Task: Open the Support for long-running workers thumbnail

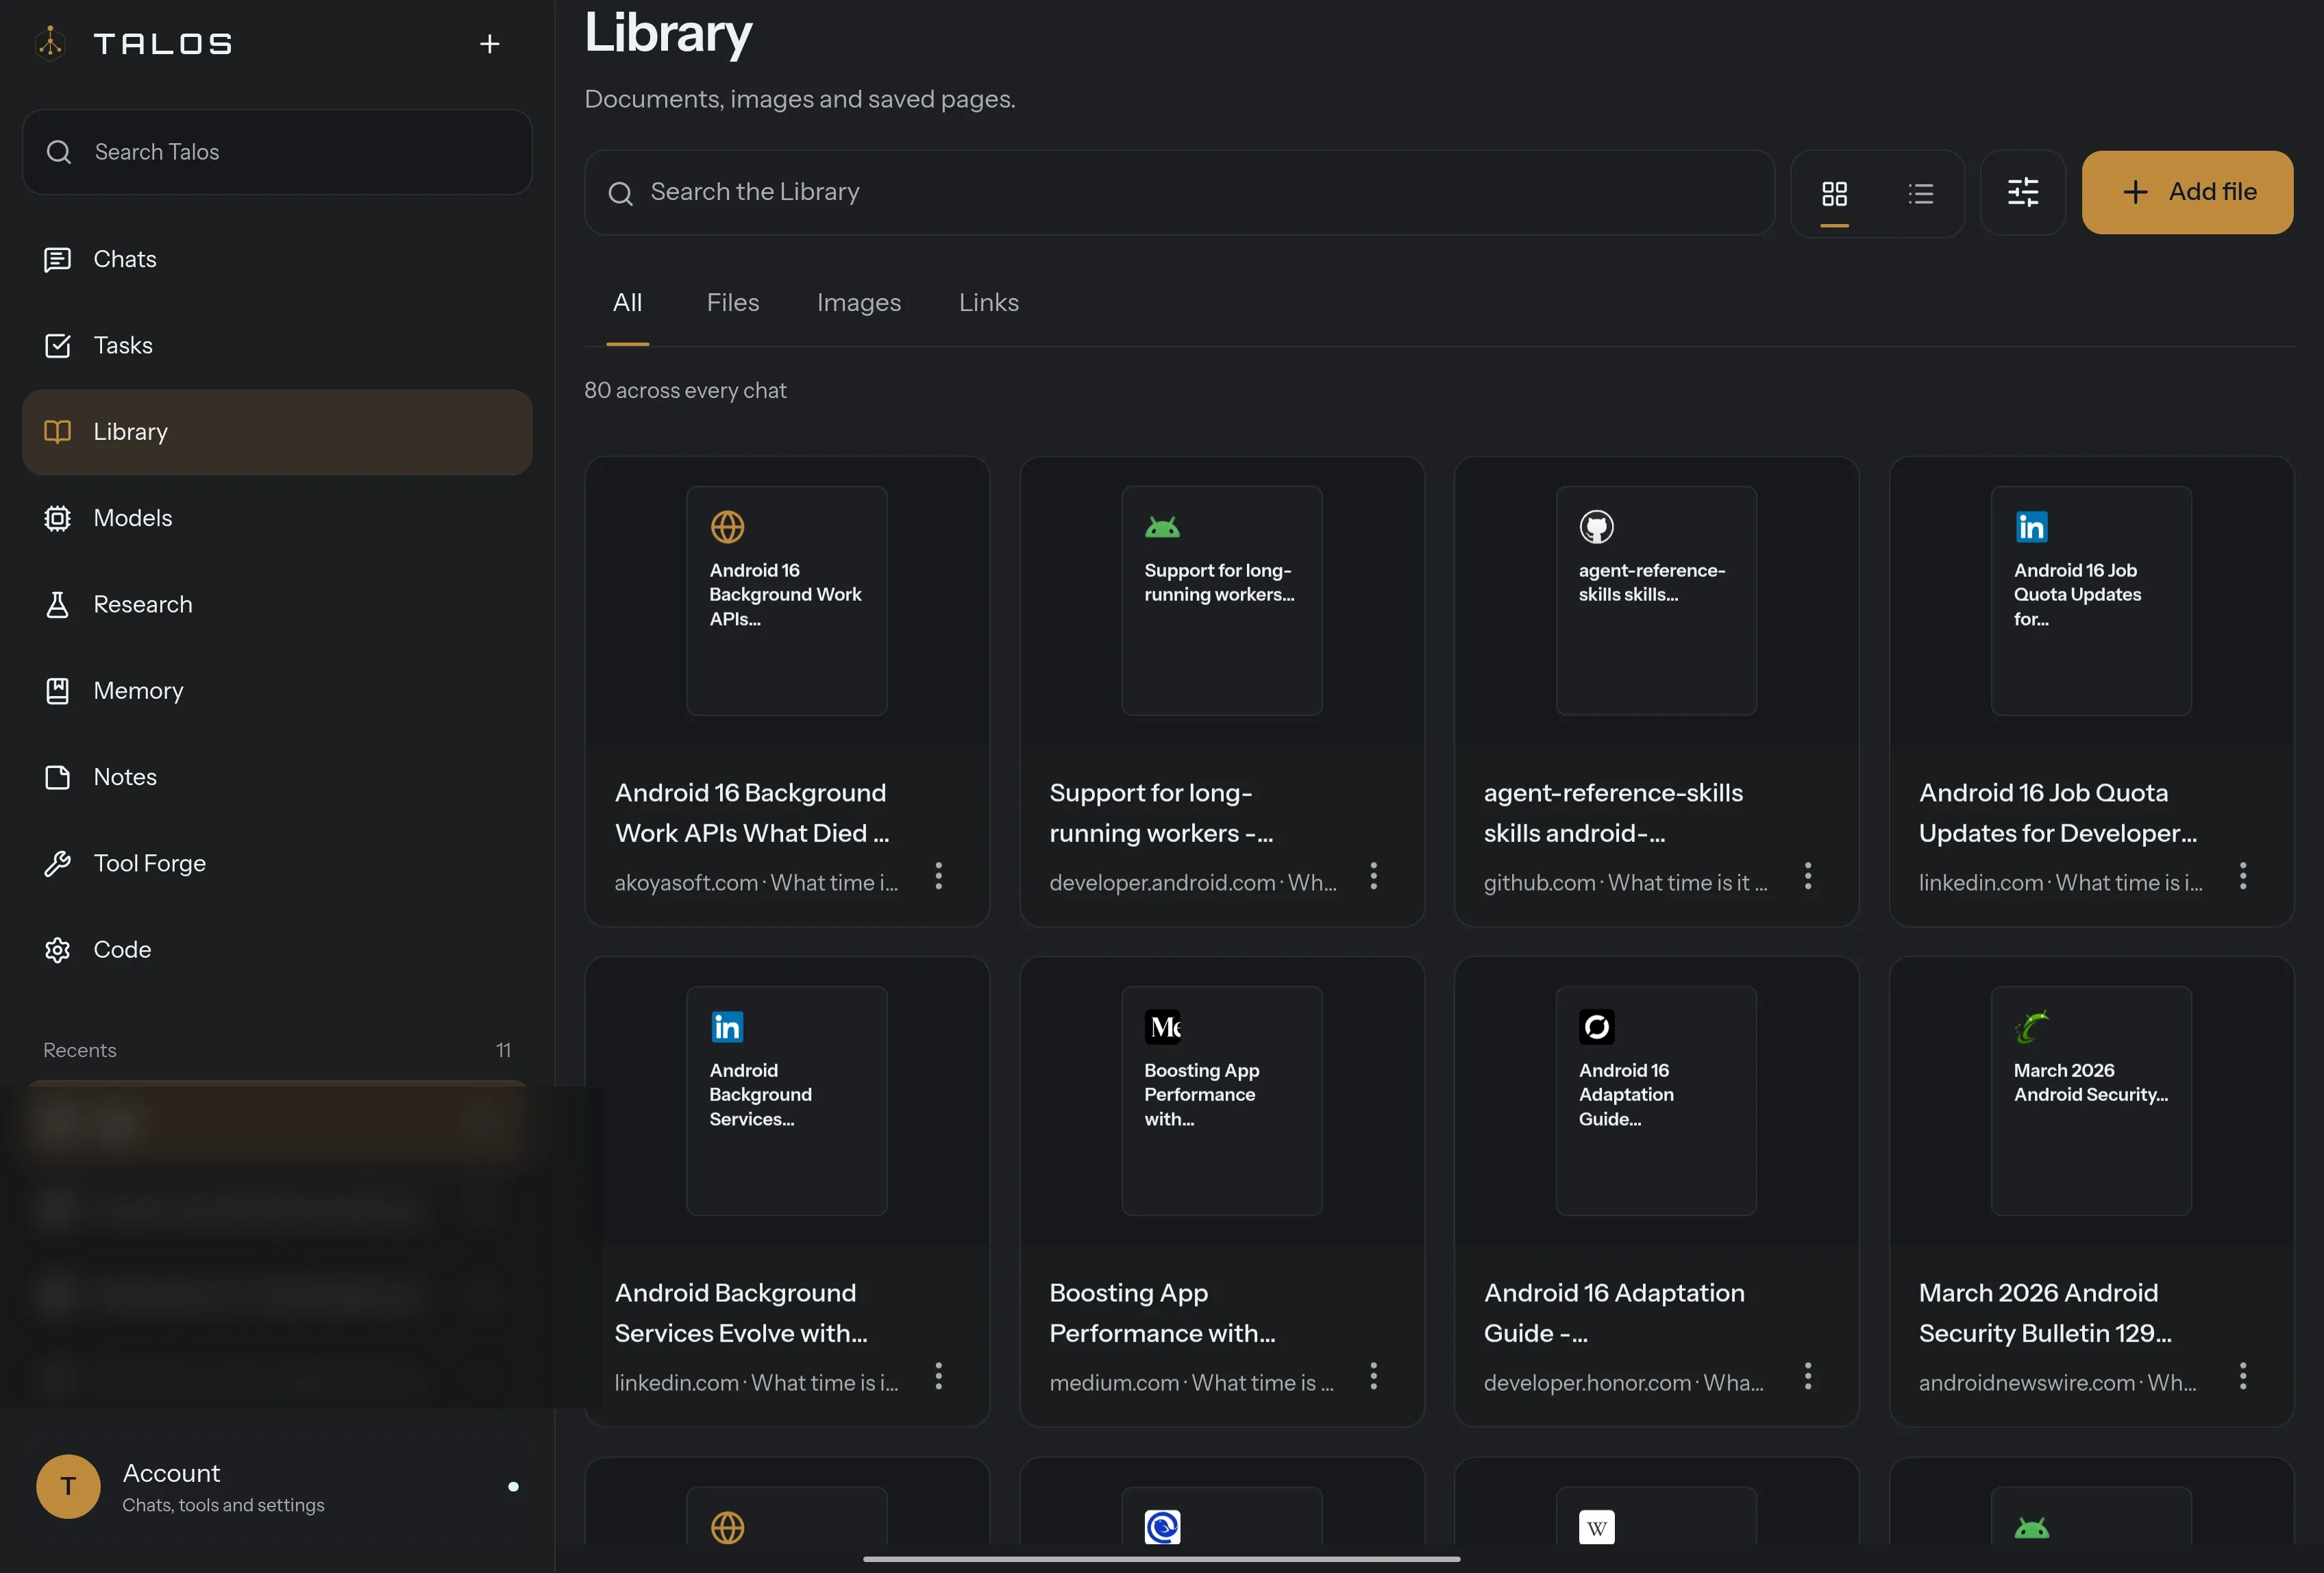Action: (x=1221, y=601)
